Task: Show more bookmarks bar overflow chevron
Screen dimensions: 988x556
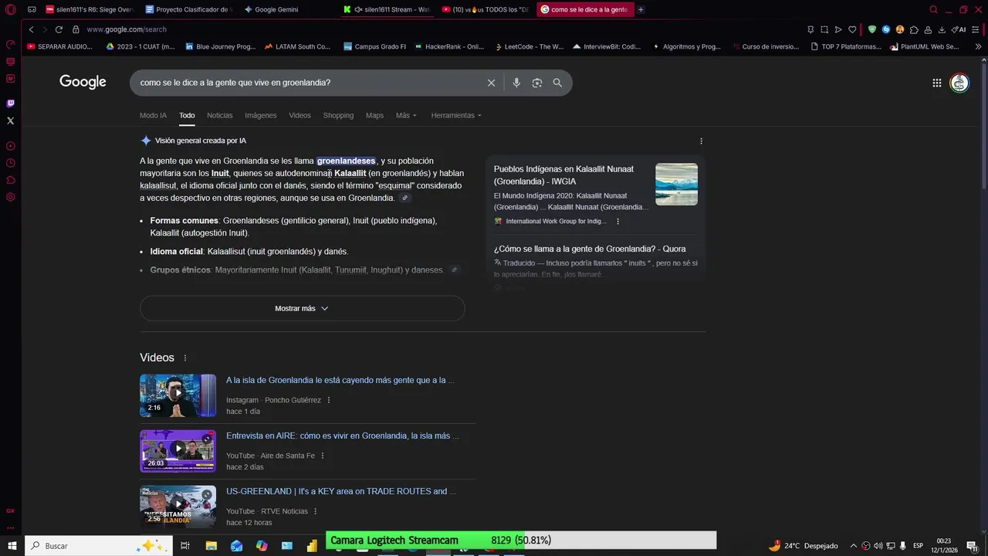Action: pyautogui.click(x=979, y=46)
